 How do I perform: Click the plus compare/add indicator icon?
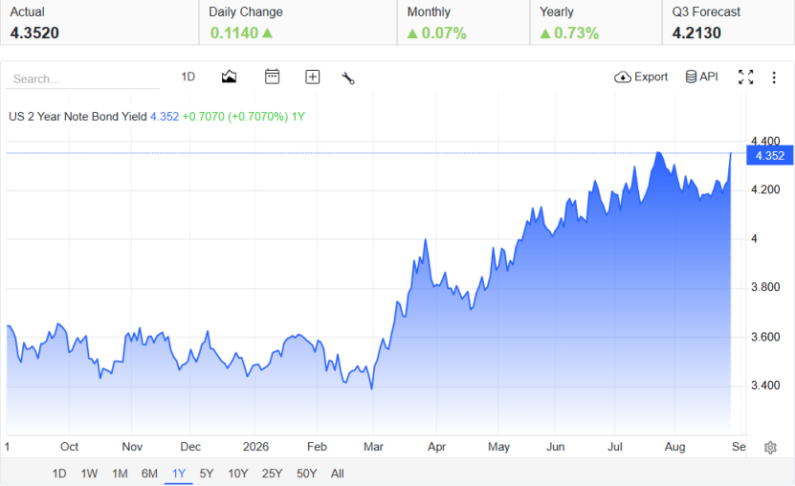point(312,77)
